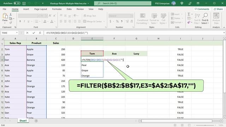226x127 pixels.
Task: Click the Comma Style icon
Action: coord(122,22)
